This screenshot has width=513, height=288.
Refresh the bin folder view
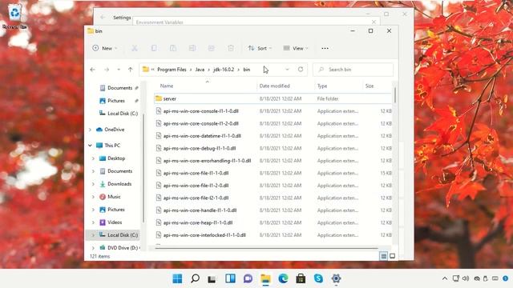pos(301,70)
